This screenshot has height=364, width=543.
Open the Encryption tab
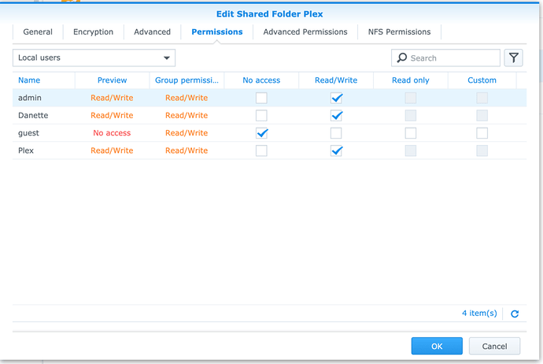(93, 32)
